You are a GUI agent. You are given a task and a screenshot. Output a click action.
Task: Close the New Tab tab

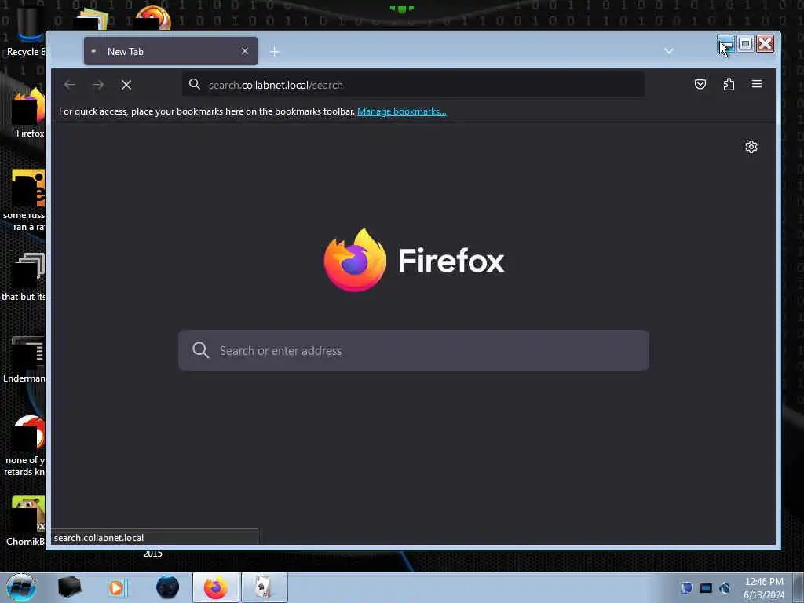(245, 51)
